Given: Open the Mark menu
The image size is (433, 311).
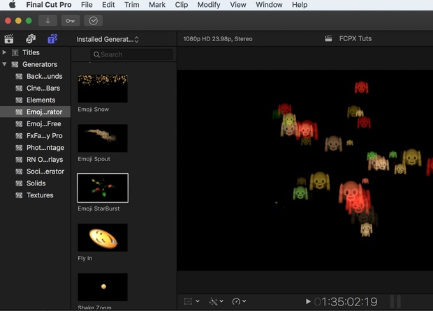Looking at the screenshot, I should click(x=157, y=5).
